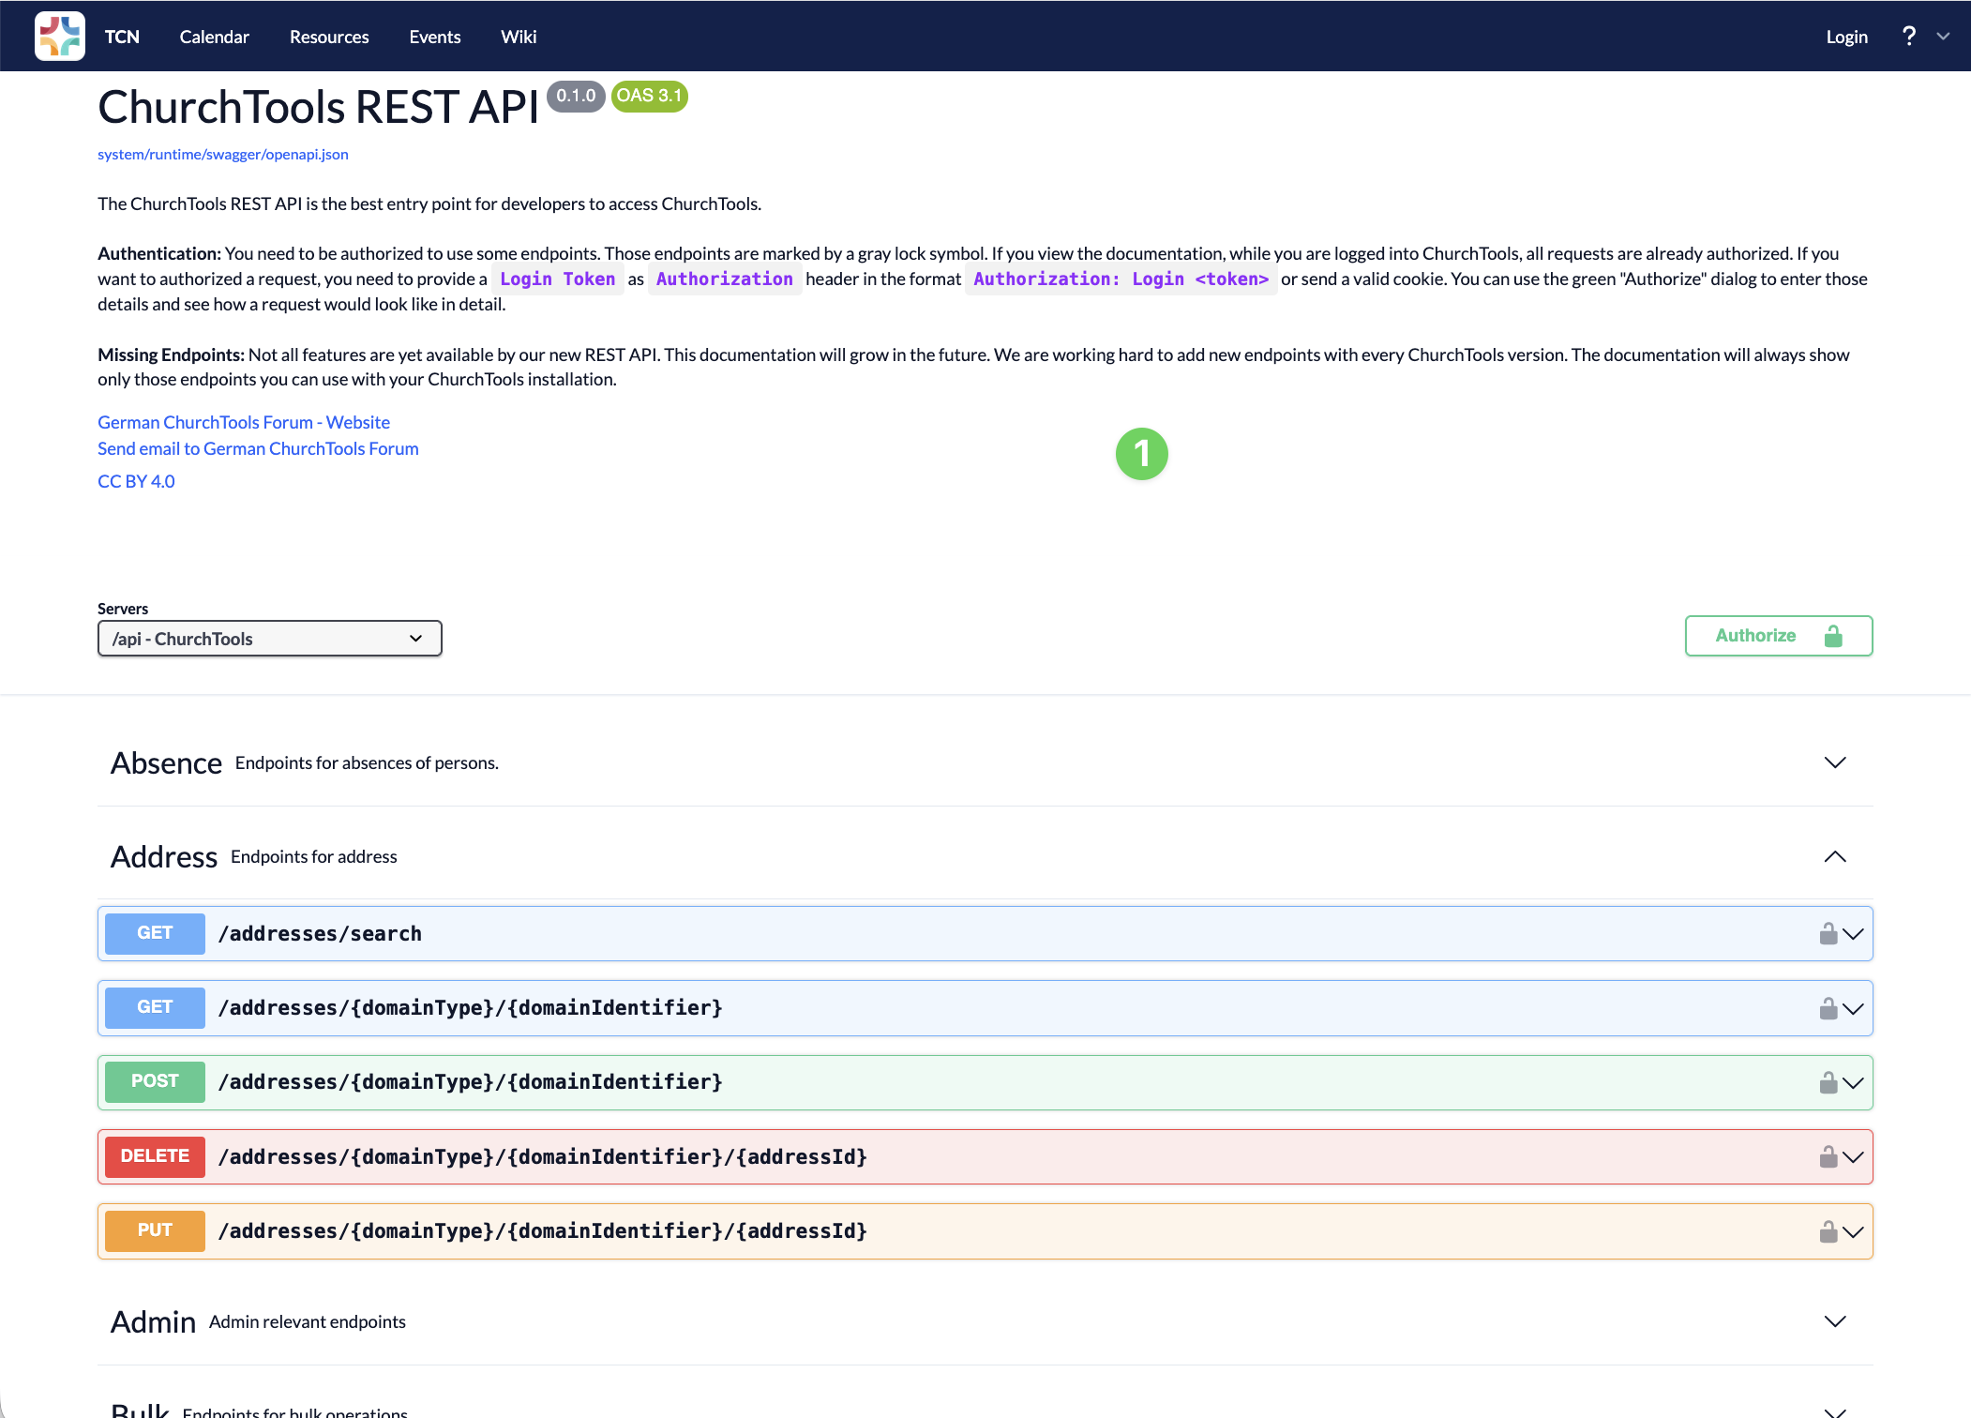Viewport: 1971px width, 1418px height.
Task: Click lock icon on the POST addresses row
Action: (1828, 1082)
